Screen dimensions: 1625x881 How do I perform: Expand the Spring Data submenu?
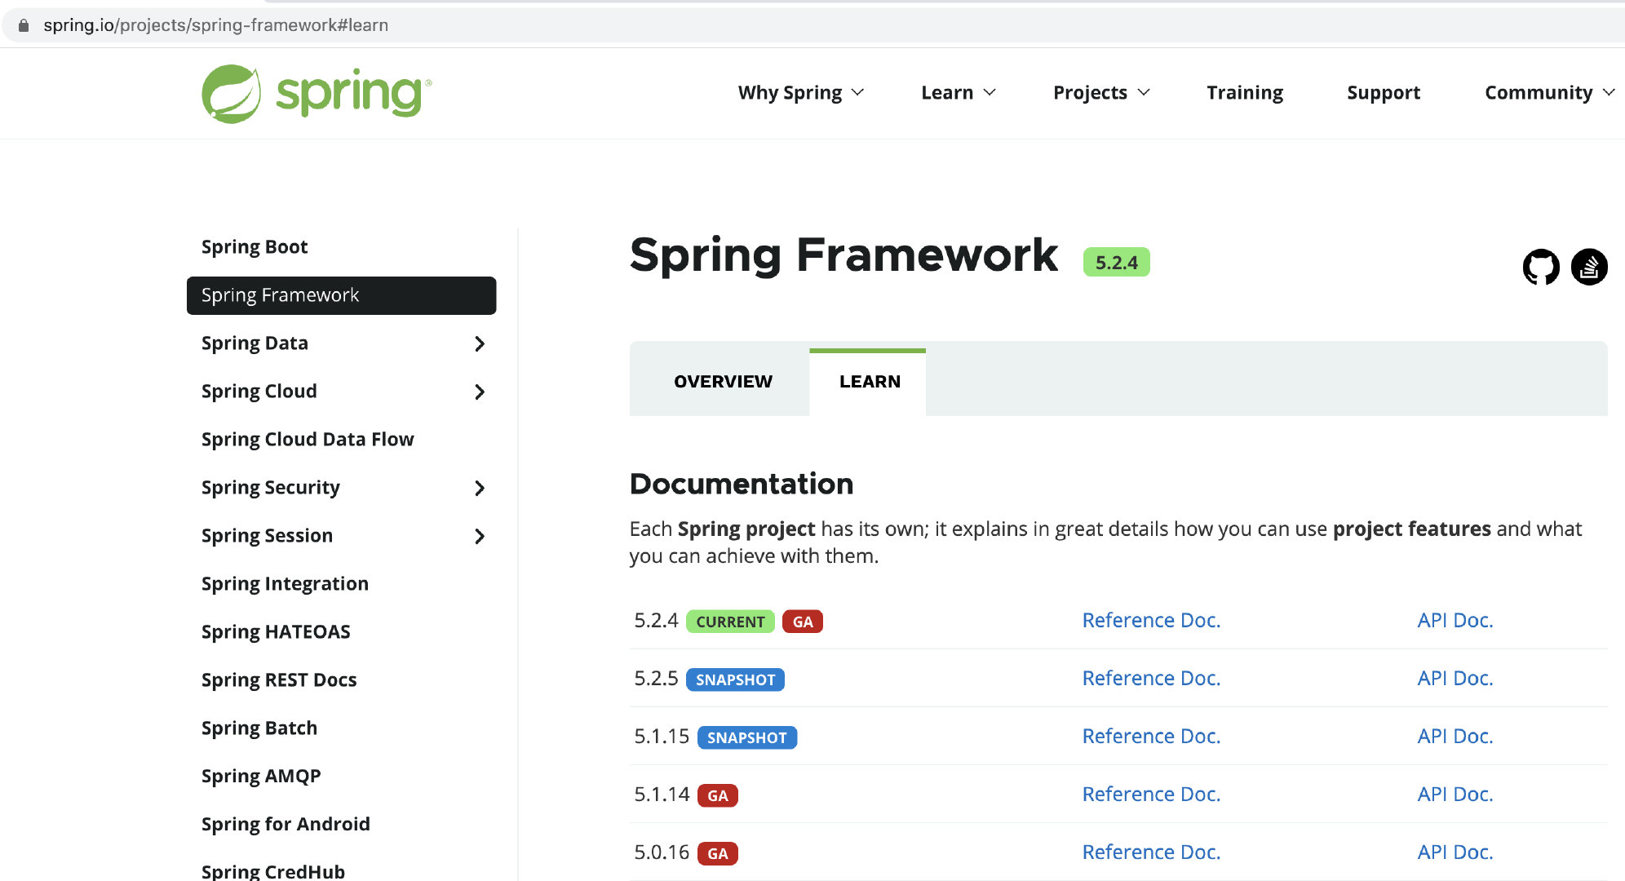click(480, 343)
